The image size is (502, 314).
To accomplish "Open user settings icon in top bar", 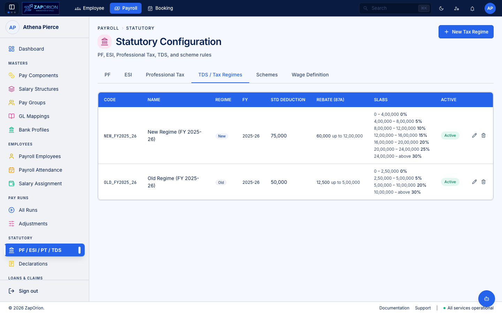I will pos(457,8).
